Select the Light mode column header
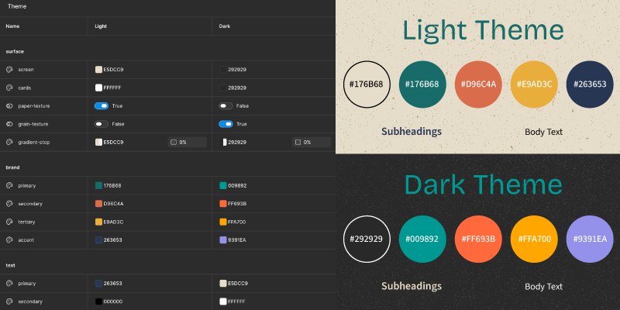 (x=101, y=26)
